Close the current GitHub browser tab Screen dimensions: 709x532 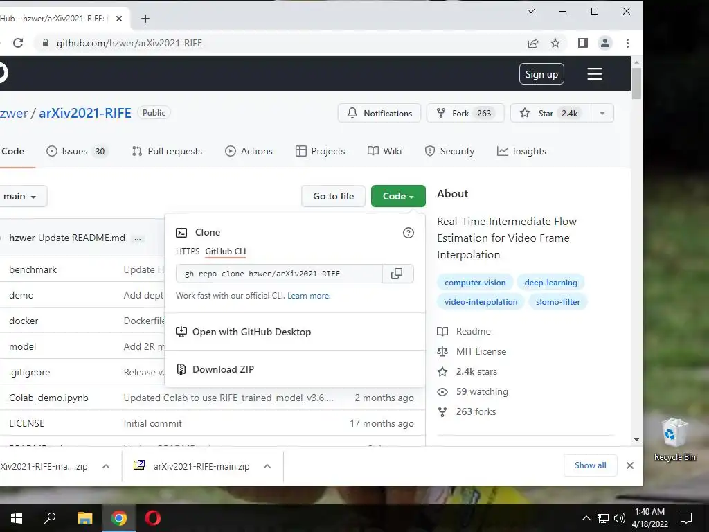point(119,19)
